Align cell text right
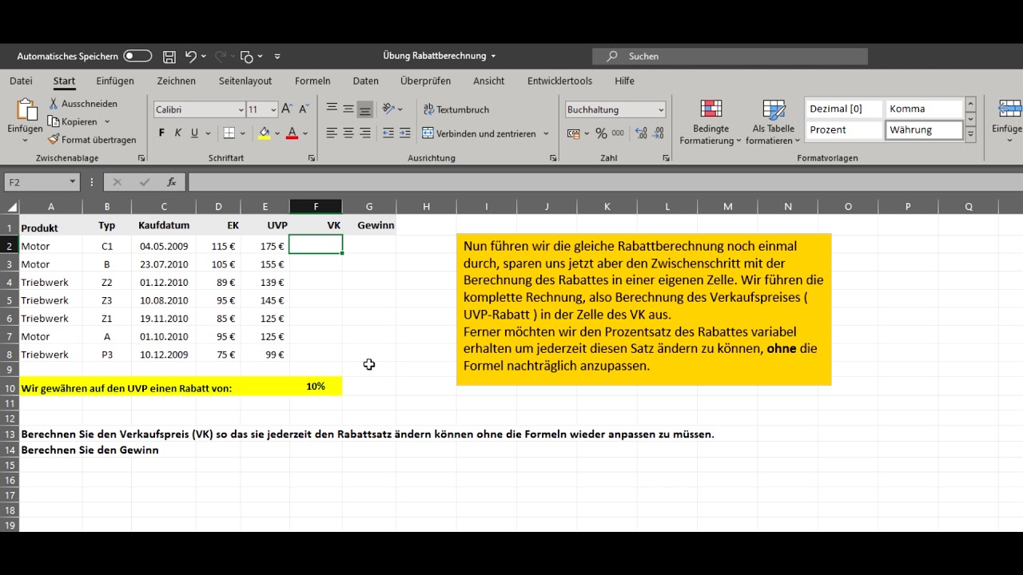1023x575 pixels. 365,133
